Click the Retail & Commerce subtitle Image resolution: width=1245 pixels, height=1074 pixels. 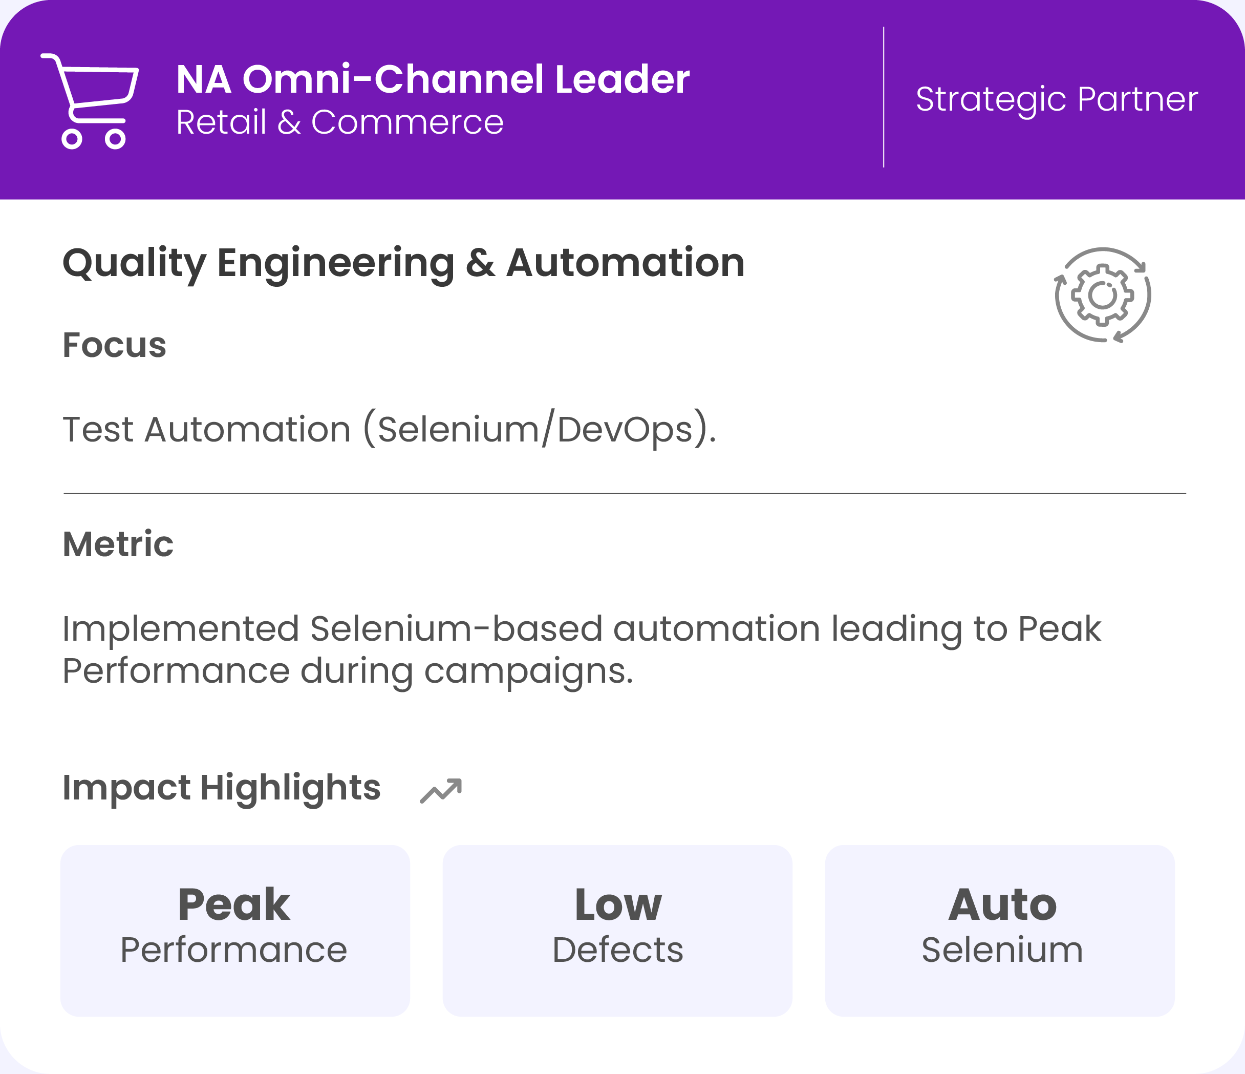[x=339, y=122]
